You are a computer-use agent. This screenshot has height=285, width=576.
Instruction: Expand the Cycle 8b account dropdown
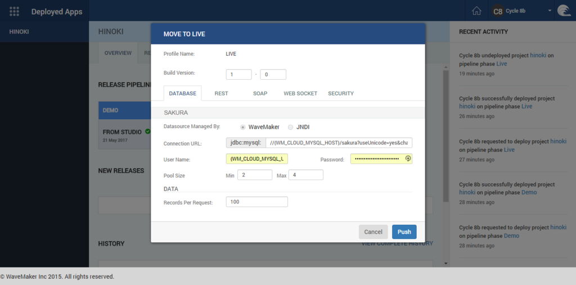pos(550,11)
